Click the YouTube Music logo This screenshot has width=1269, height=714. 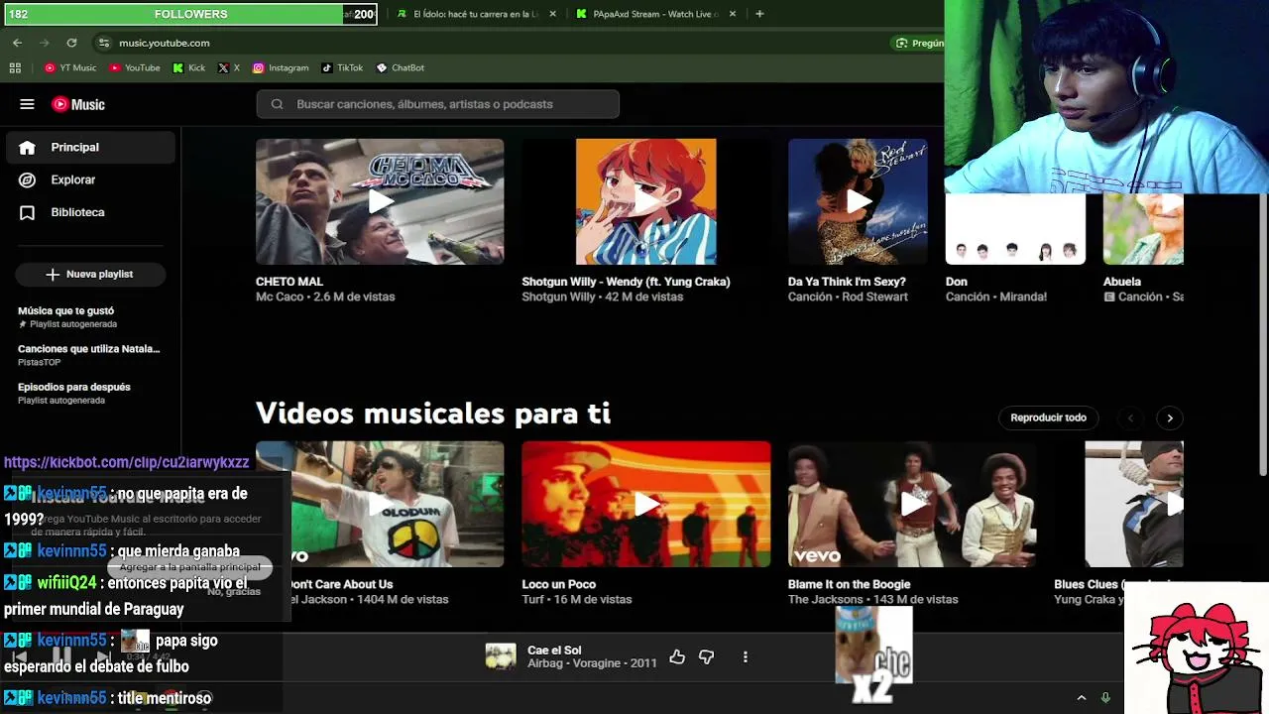tap(78, 104)
